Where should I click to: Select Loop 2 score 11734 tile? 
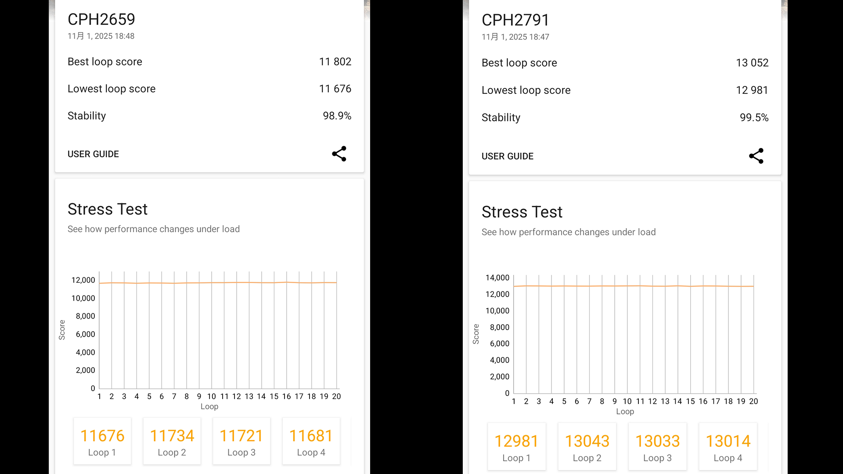172,441
